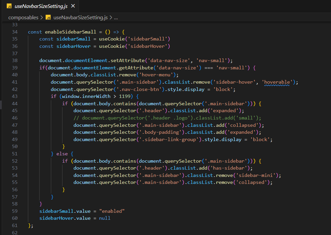The height and width of the screenshot is (235, 331).
Task: Click the "enabled" string on line 59
Action: [112, 211]
